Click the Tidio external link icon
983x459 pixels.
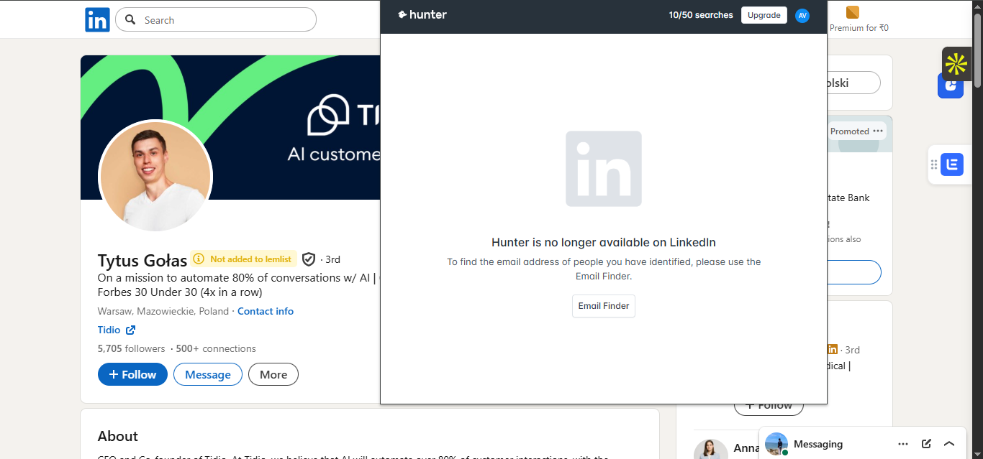tap(130, 330)
